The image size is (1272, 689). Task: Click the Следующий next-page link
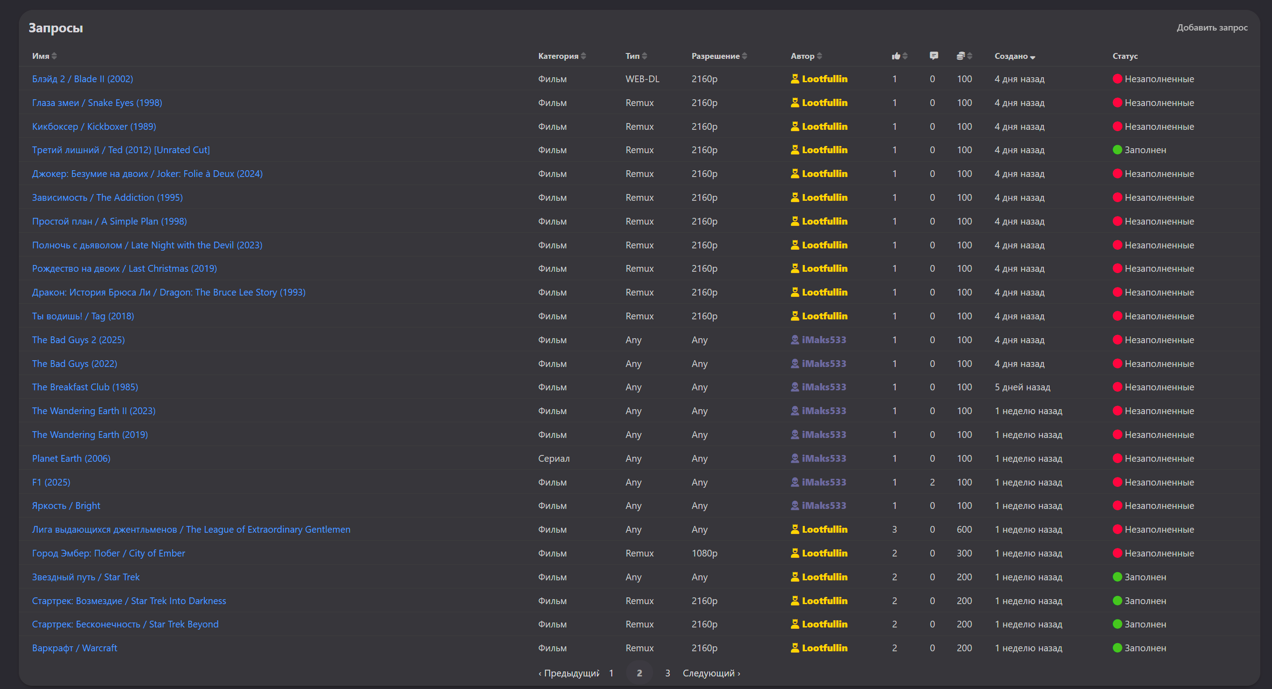(711, 673)
